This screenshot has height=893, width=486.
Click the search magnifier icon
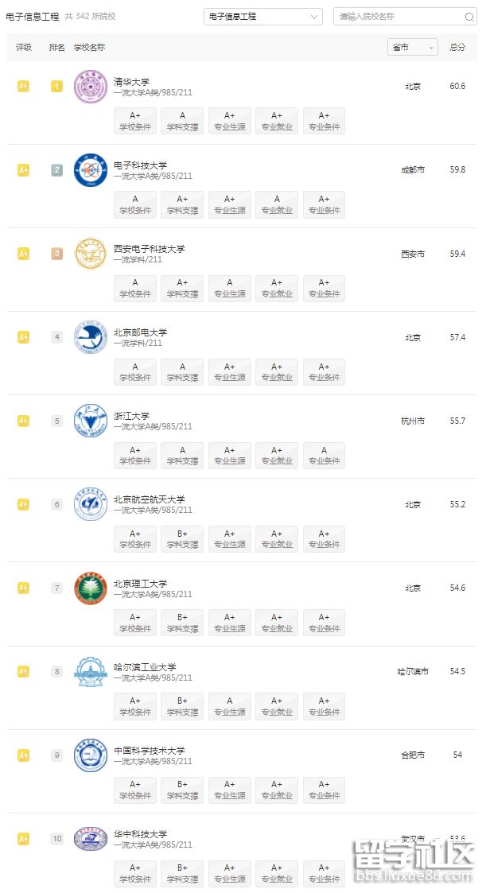[469, 16]
